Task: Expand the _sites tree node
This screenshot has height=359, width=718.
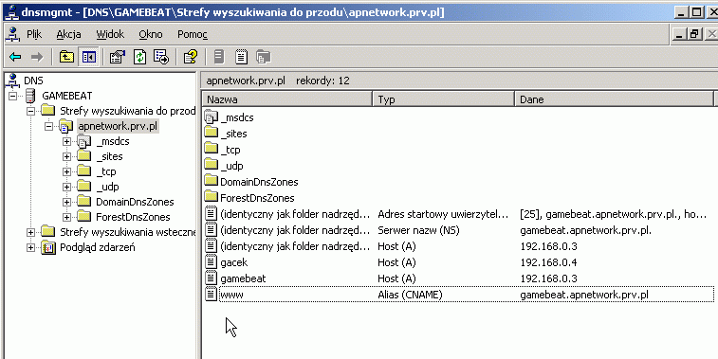Action: pyautogui.click(x=66, y=156)
